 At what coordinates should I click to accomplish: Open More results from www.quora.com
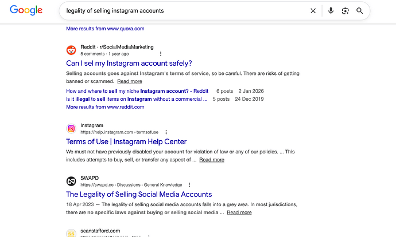[105, 29]
